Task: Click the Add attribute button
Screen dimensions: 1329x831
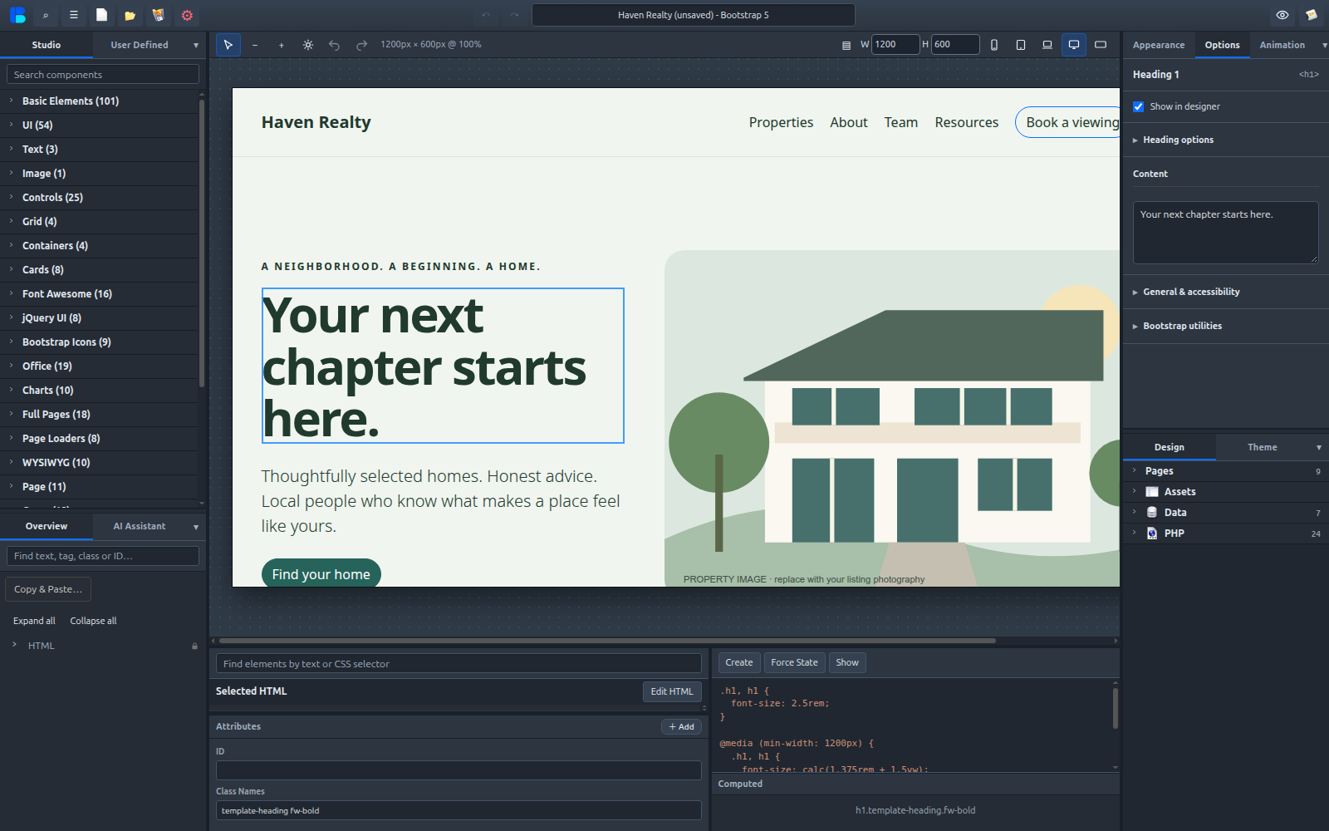Action: coord(681,726)
